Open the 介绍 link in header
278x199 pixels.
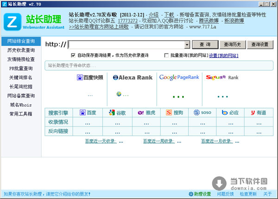coord(153,15)
